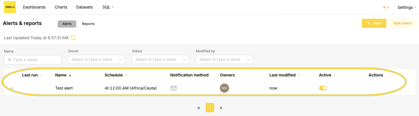Toggle the Test alert active switch
Screen dimensions: 419x116
[x=323, y=88]
